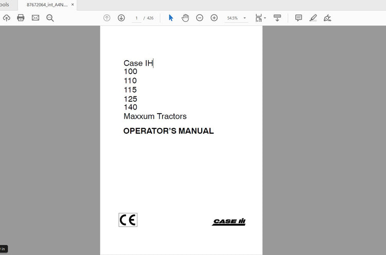Open the sign document tool

[327, 18]
